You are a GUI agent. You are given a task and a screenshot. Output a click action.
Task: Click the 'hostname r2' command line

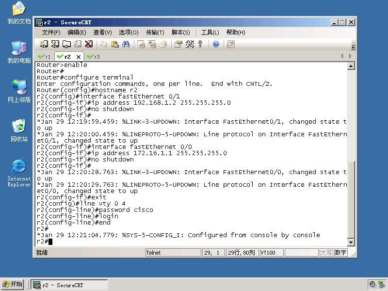click(x=87, y=90)
